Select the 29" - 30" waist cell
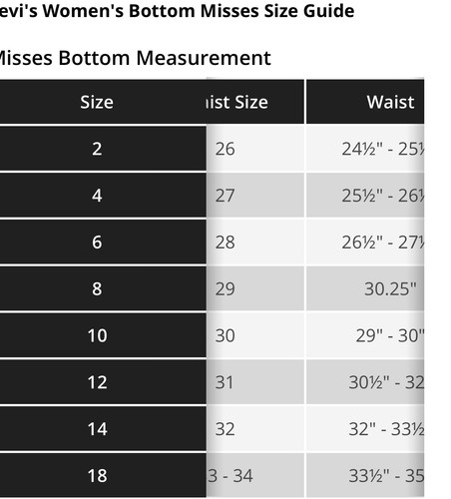Screen dimensions: 451x499 click(365, 335)
